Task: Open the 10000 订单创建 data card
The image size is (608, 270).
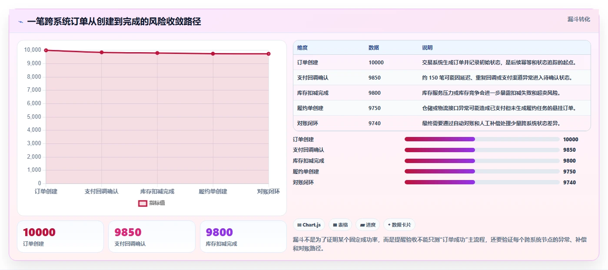Action: [x=60, y=237]
